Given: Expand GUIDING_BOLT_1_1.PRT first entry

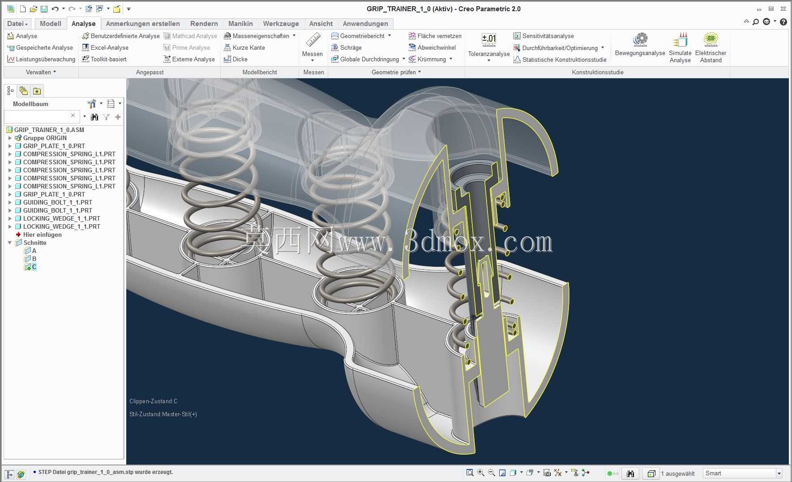Looking at the screenshot, I should (10, 202).
